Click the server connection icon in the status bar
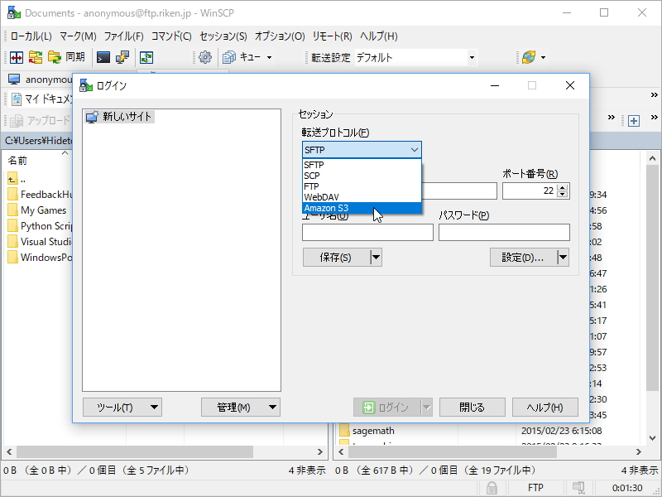The height and width of the screenshot is (497, 662). 579,488
